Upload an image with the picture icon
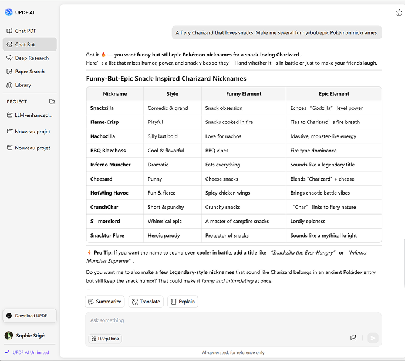 (x=353, y=338)
